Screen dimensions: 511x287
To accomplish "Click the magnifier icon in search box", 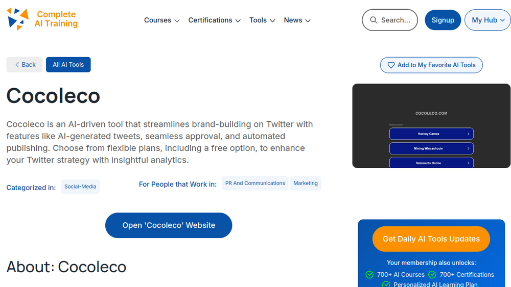I will pyautogui.click(x=374, y=20).
